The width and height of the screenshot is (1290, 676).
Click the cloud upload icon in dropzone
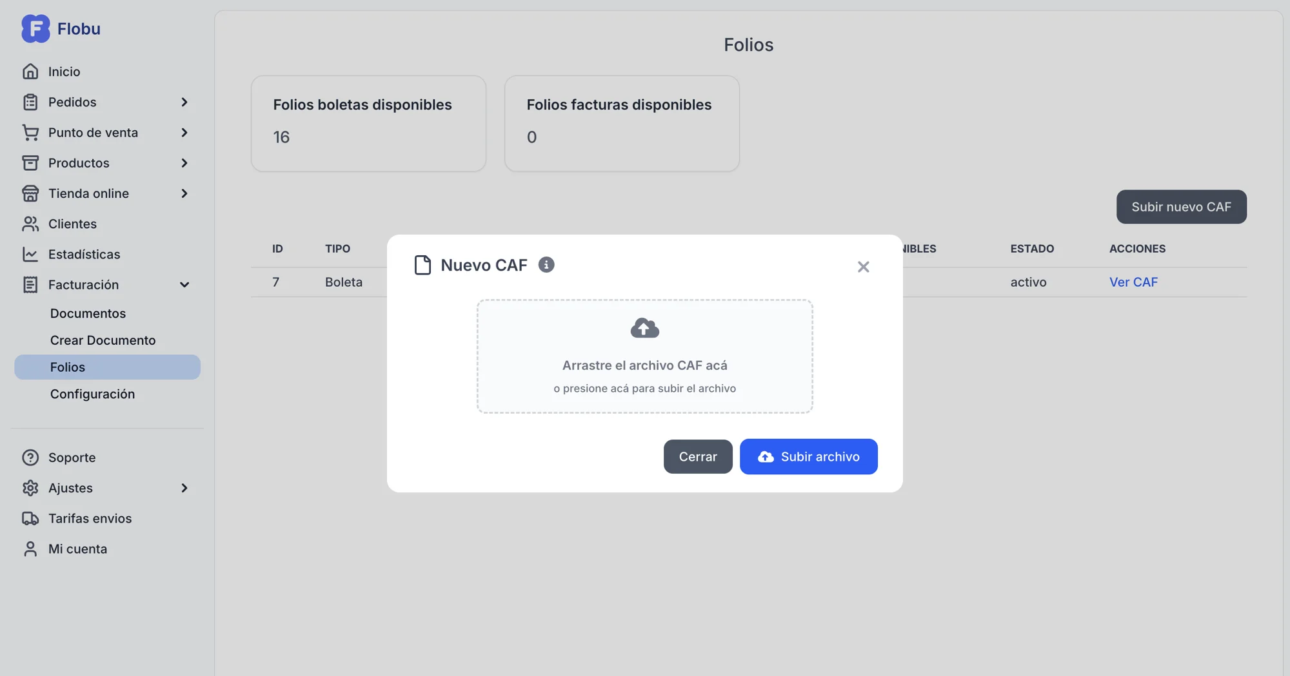(644, 328)
